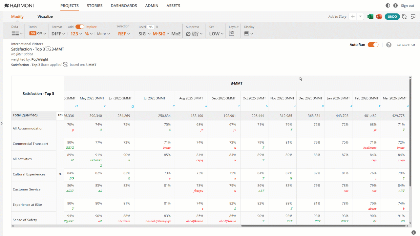The height and width of the screenshot is (236, 420).
Task: Click the PopWeight weighting link
Action: (40, 59)
